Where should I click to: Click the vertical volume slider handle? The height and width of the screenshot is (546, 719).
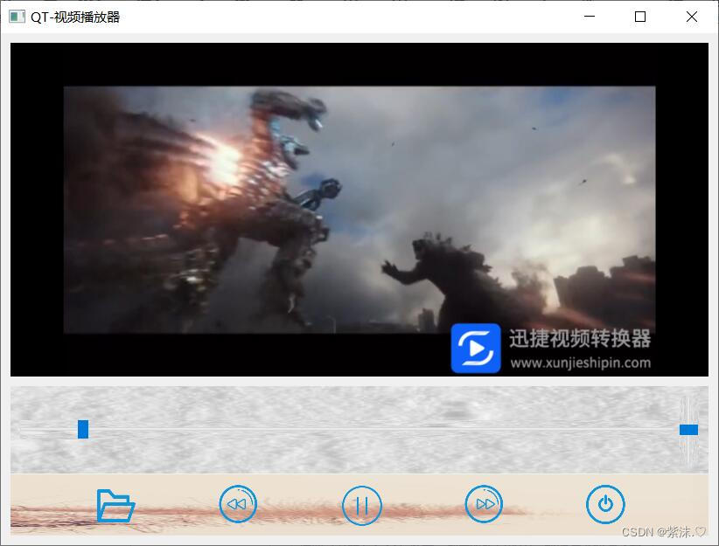click(x=688, y=430)
